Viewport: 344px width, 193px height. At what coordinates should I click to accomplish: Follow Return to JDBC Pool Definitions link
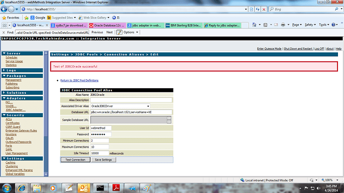(x=79, y=80)
